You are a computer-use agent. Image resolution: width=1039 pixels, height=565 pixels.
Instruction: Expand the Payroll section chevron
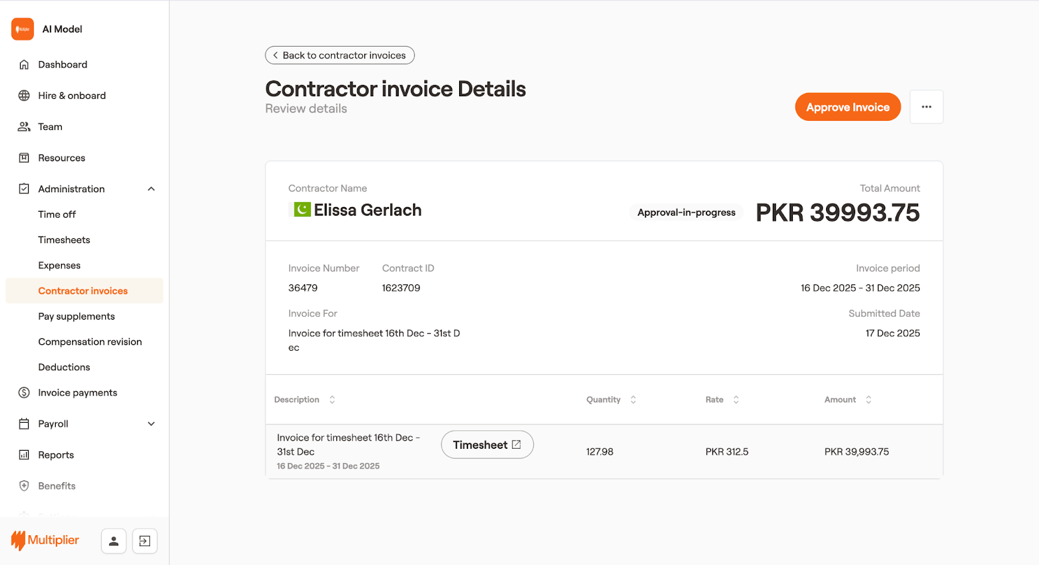[x=151, y=424]
